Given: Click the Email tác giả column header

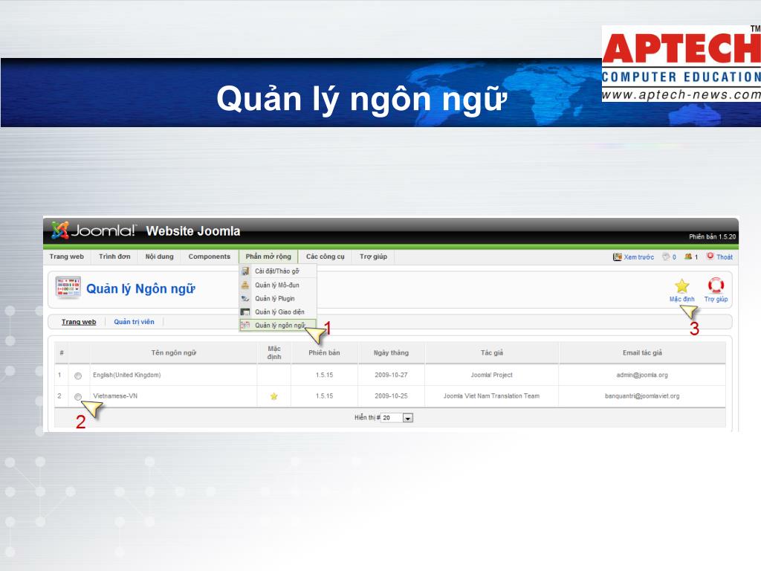Looking at the screenshot, I should point(642,352).
